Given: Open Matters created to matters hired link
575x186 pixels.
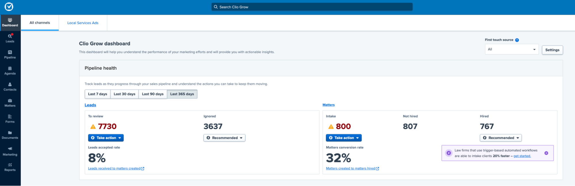Looking at the screenshot, I should [x=352, y=169].
